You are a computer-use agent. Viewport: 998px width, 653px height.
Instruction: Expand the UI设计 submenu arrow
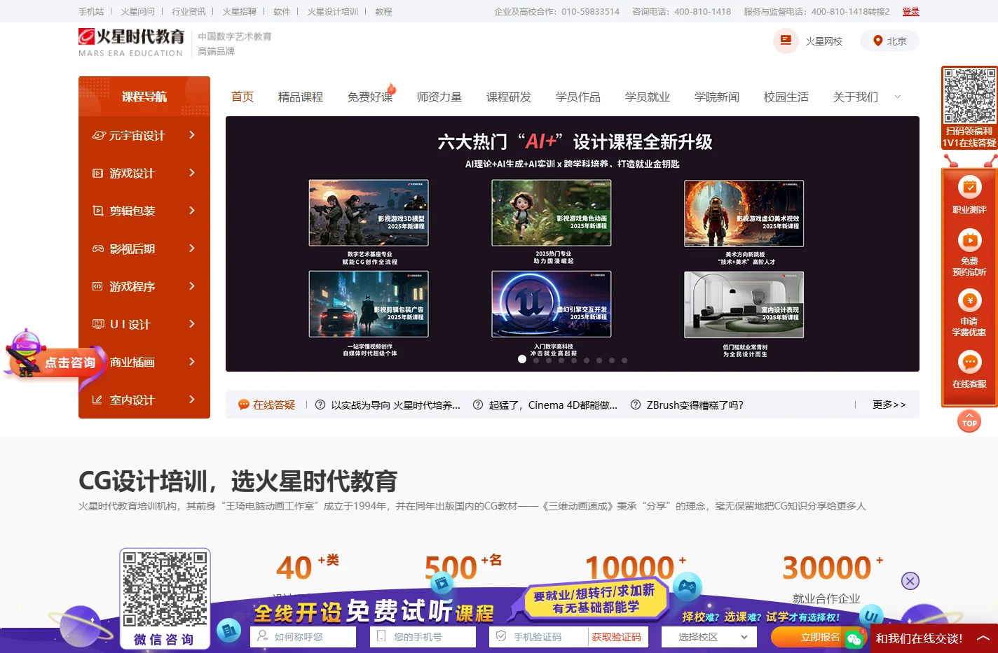(x=192, y=324)
